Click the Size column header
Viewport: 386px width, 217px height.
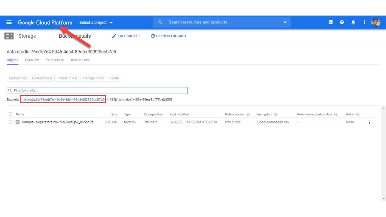tap(114, 115)
